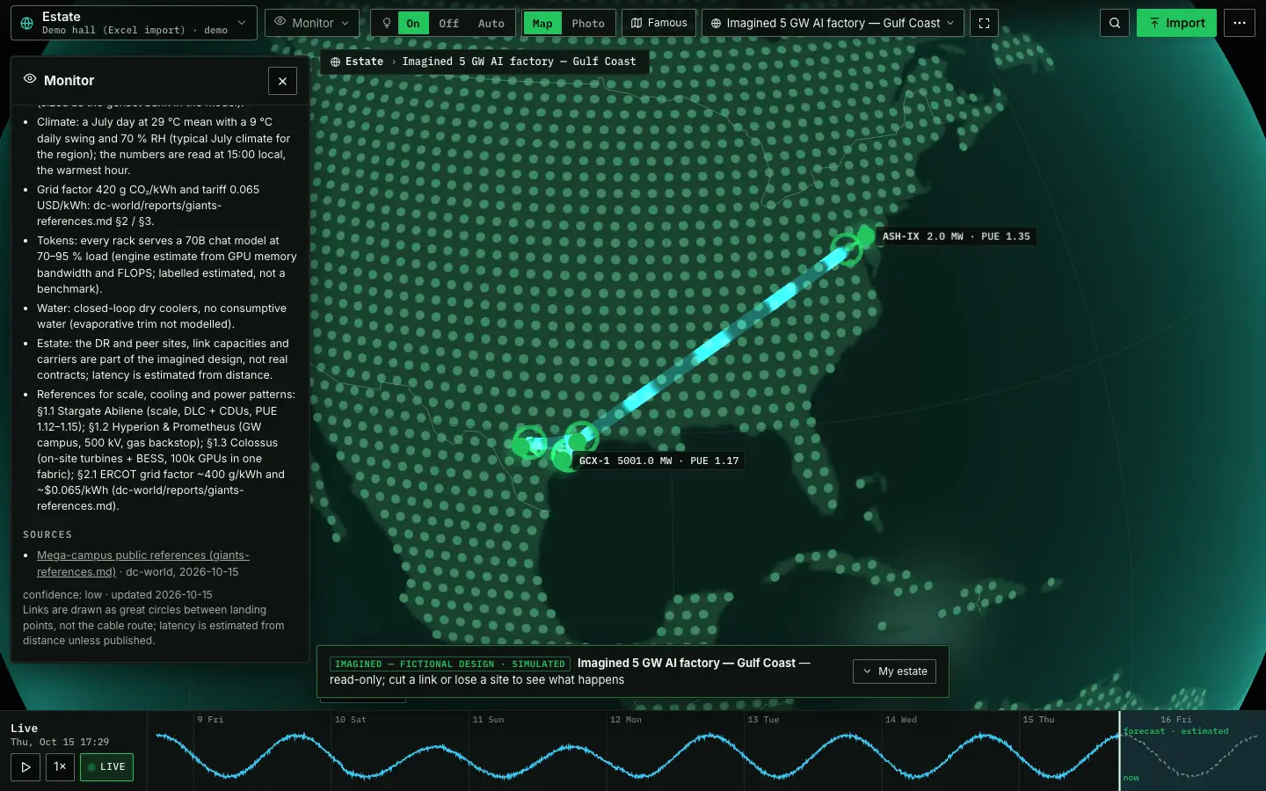Open the search magnifier icon
This screenshot has height=791, width=1266.
[1115, 23]
